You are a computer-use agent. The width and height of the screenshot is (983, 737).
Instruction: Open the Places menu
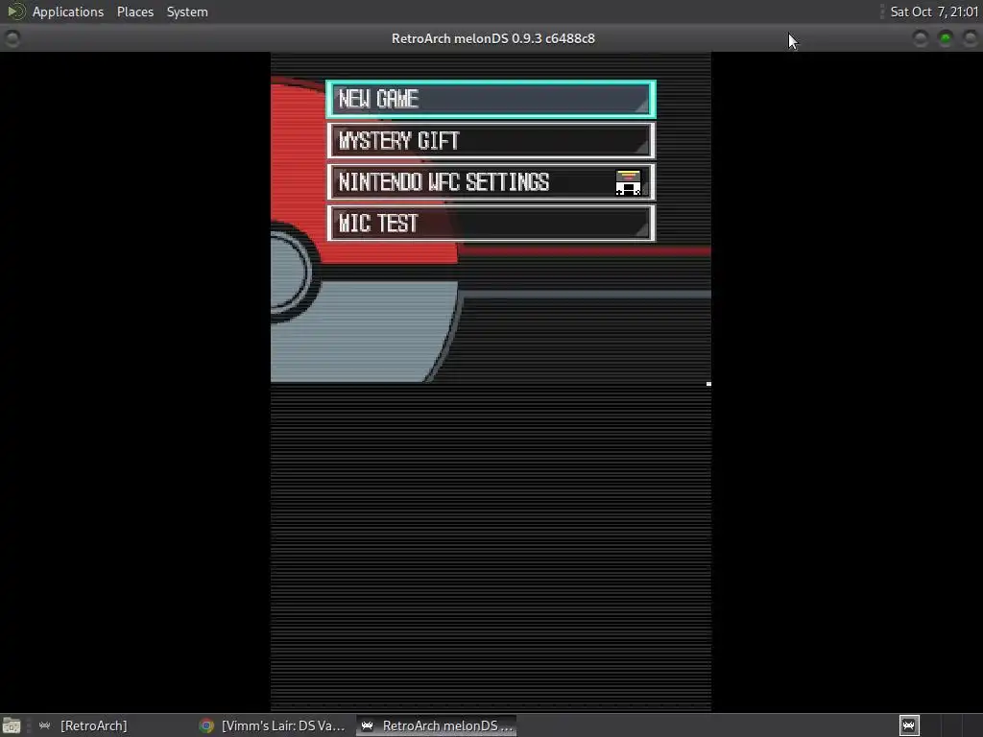click(x=134, y=12)
